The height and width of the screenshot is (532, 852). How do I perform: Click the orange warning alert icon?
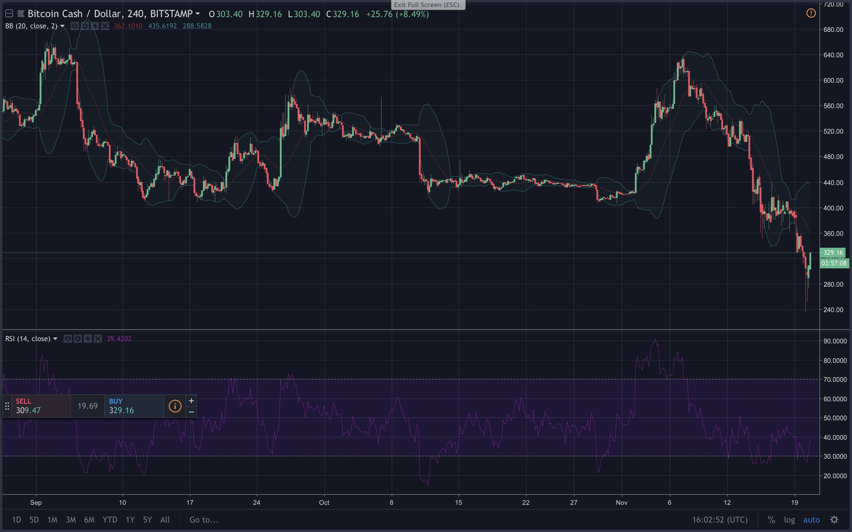point(811,13)
